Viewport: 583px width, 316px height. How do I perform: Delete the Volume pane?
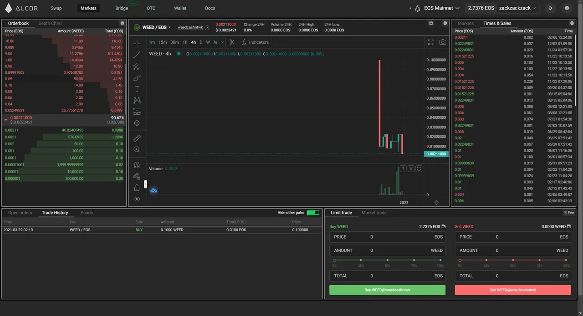[411, 168]
